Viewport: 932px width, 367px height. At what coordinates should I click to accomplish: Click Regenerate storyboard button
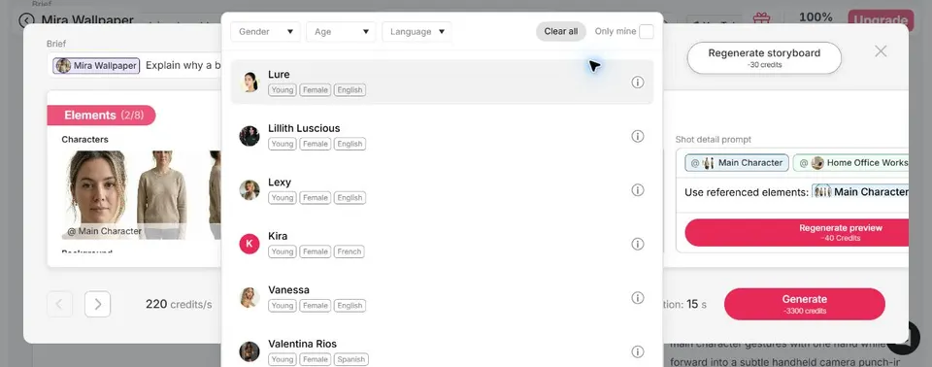coord(764,57)
